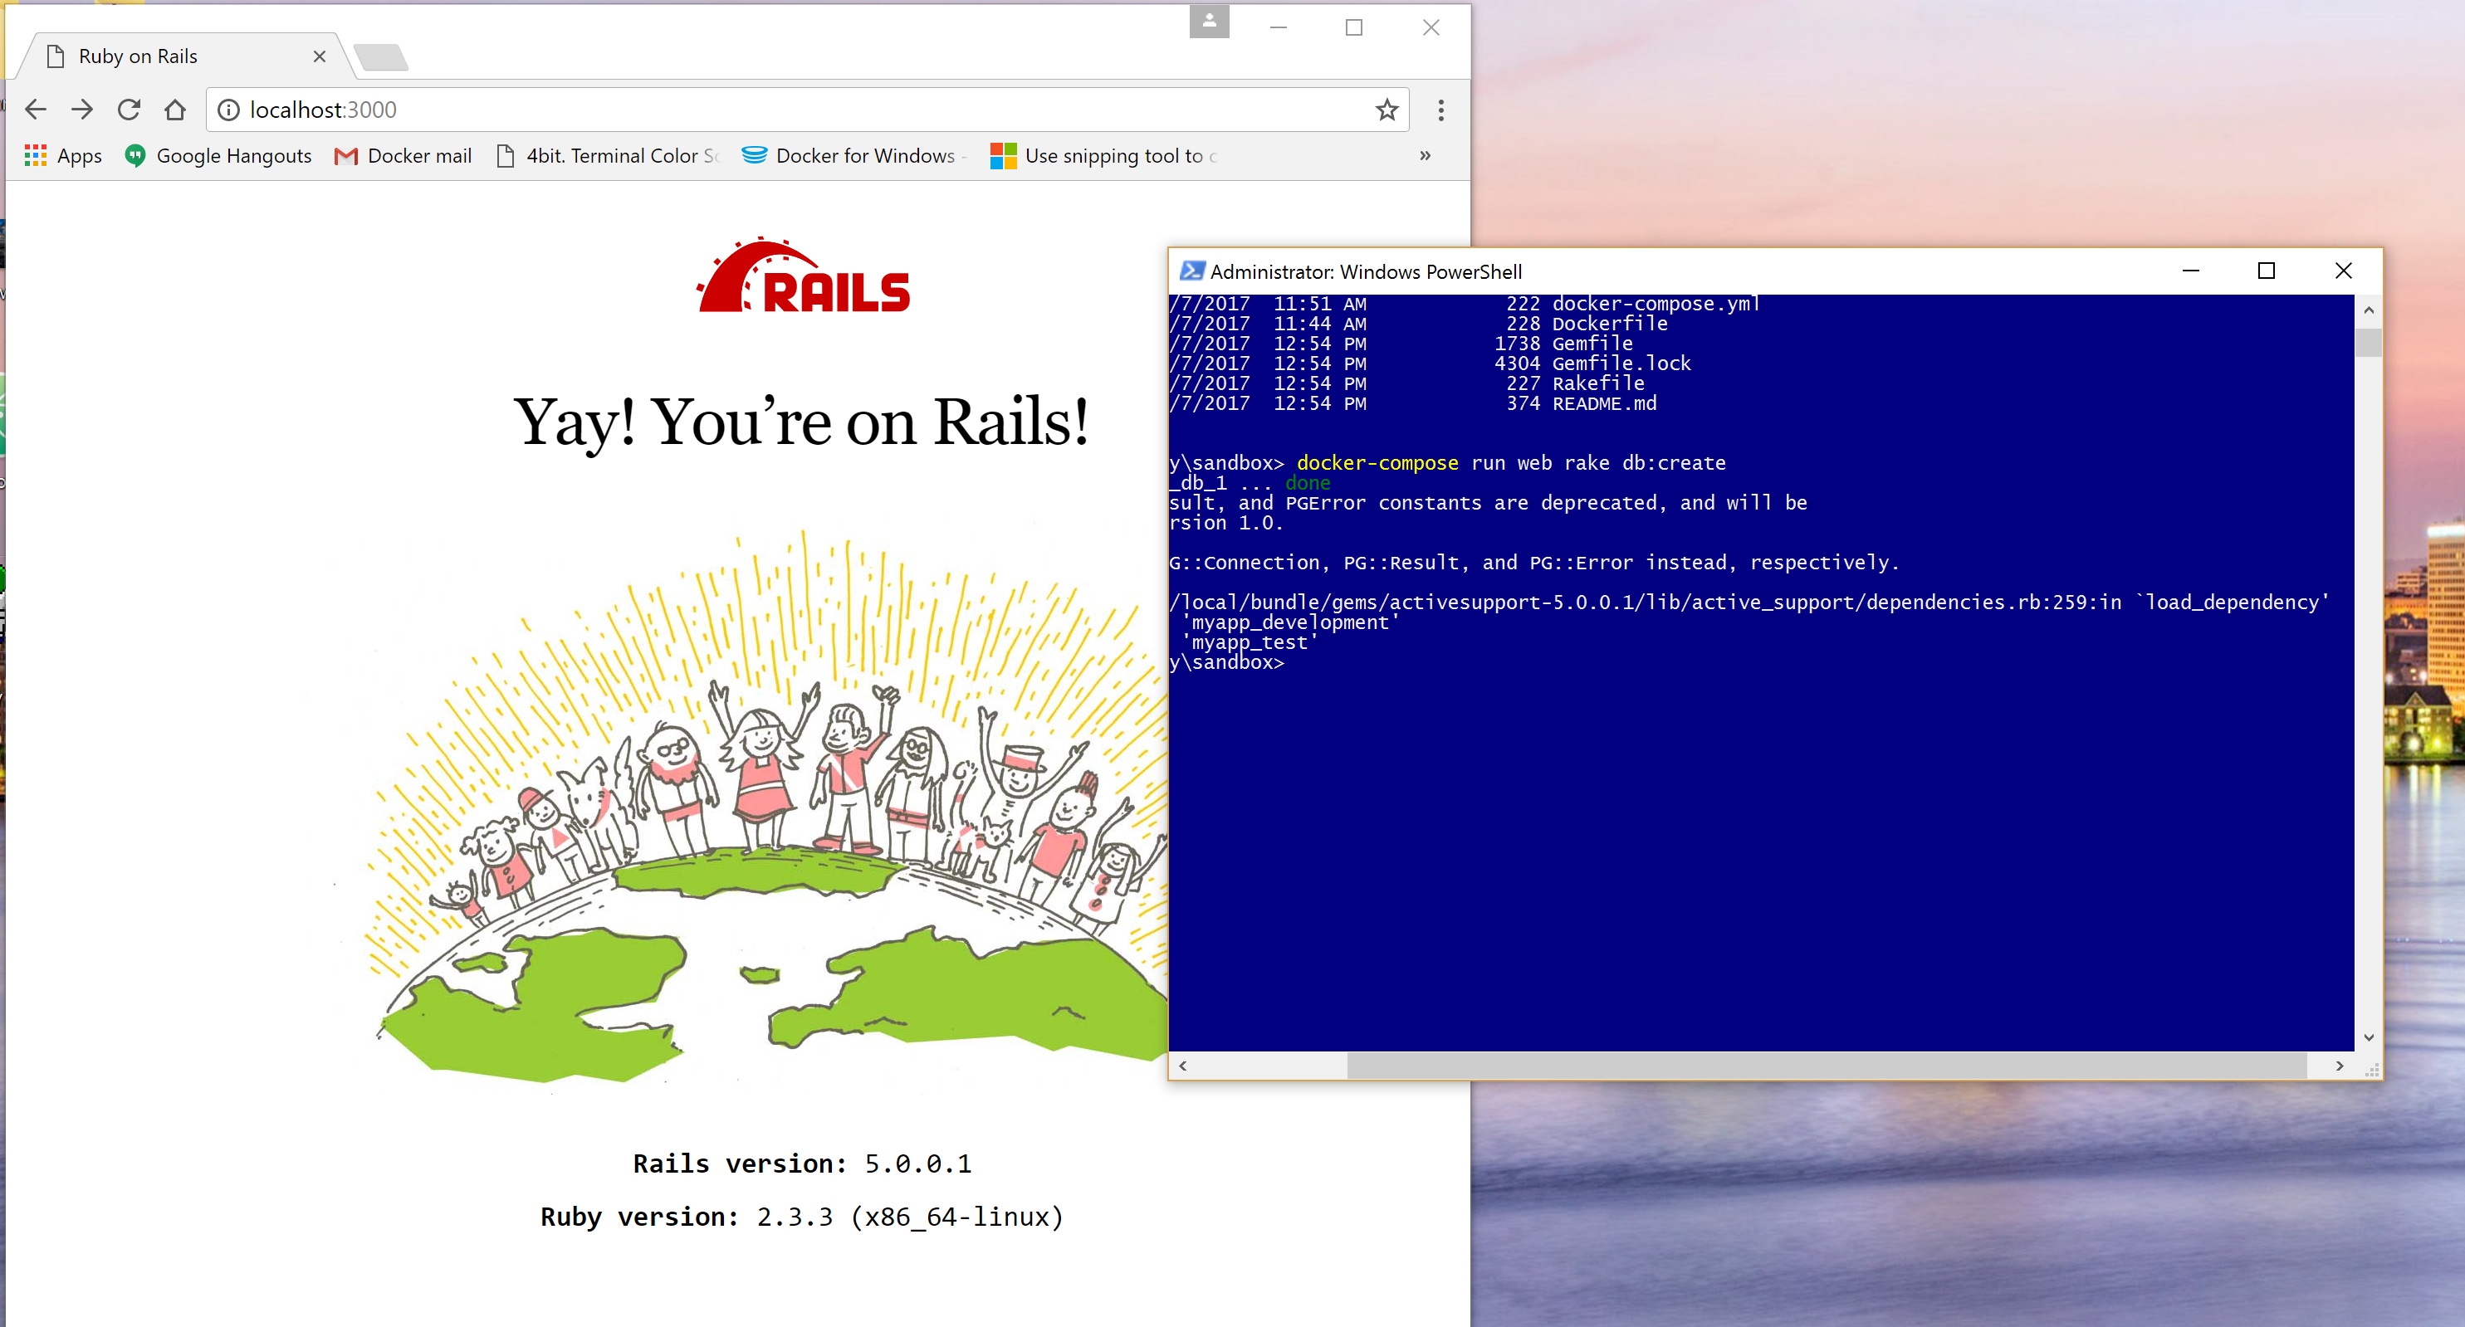Image resolution: width=2465 pixels, height=1327 pixels.
Task: Go to the browser home page
Action: (x=175, y=110)
